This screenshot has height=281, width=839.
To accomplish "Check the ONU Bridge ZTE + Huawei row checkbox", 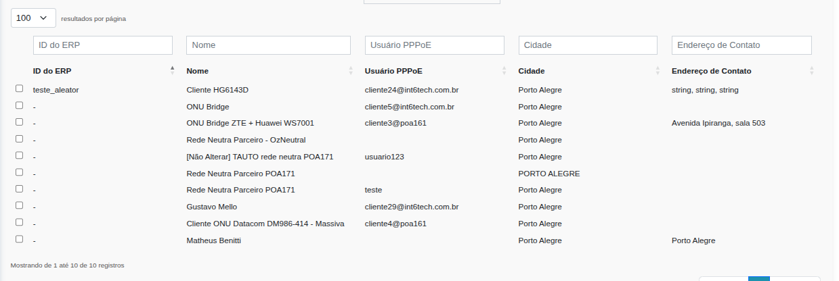I will click(x=20, y=122).
